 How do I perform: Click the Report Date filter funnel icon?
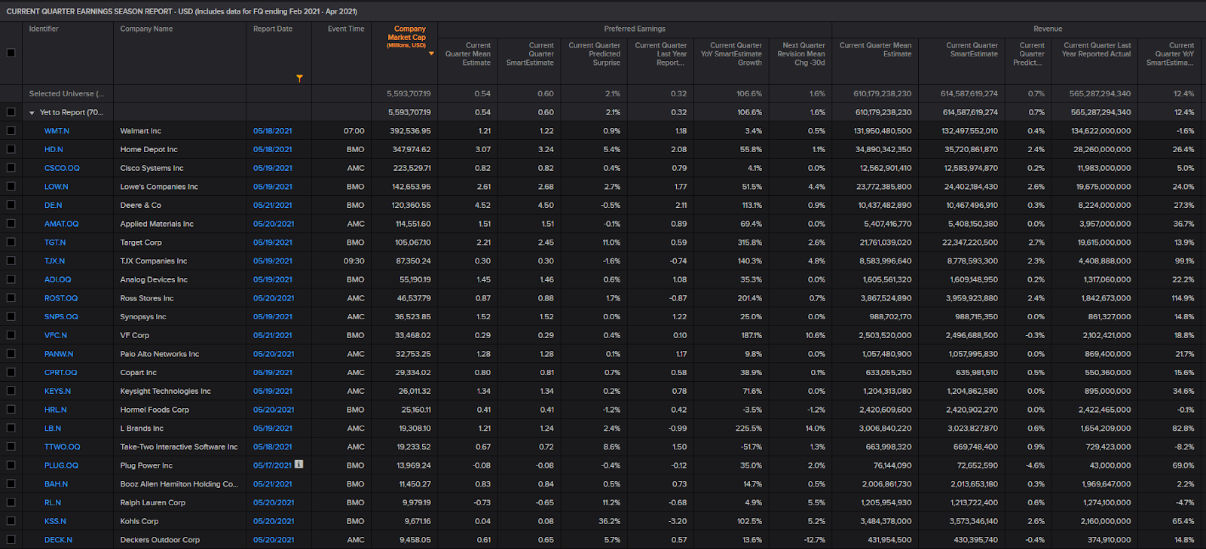tap(299, 78)
